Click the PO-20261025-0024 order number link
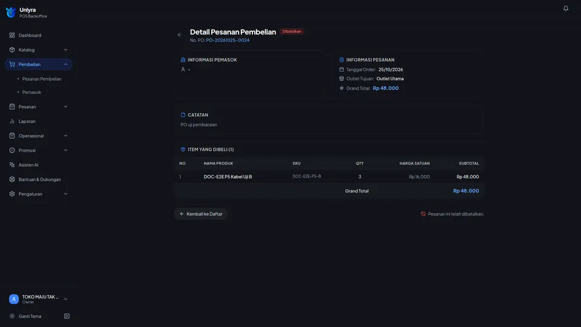This screenshot has height=327, width=581. [228, 40]
